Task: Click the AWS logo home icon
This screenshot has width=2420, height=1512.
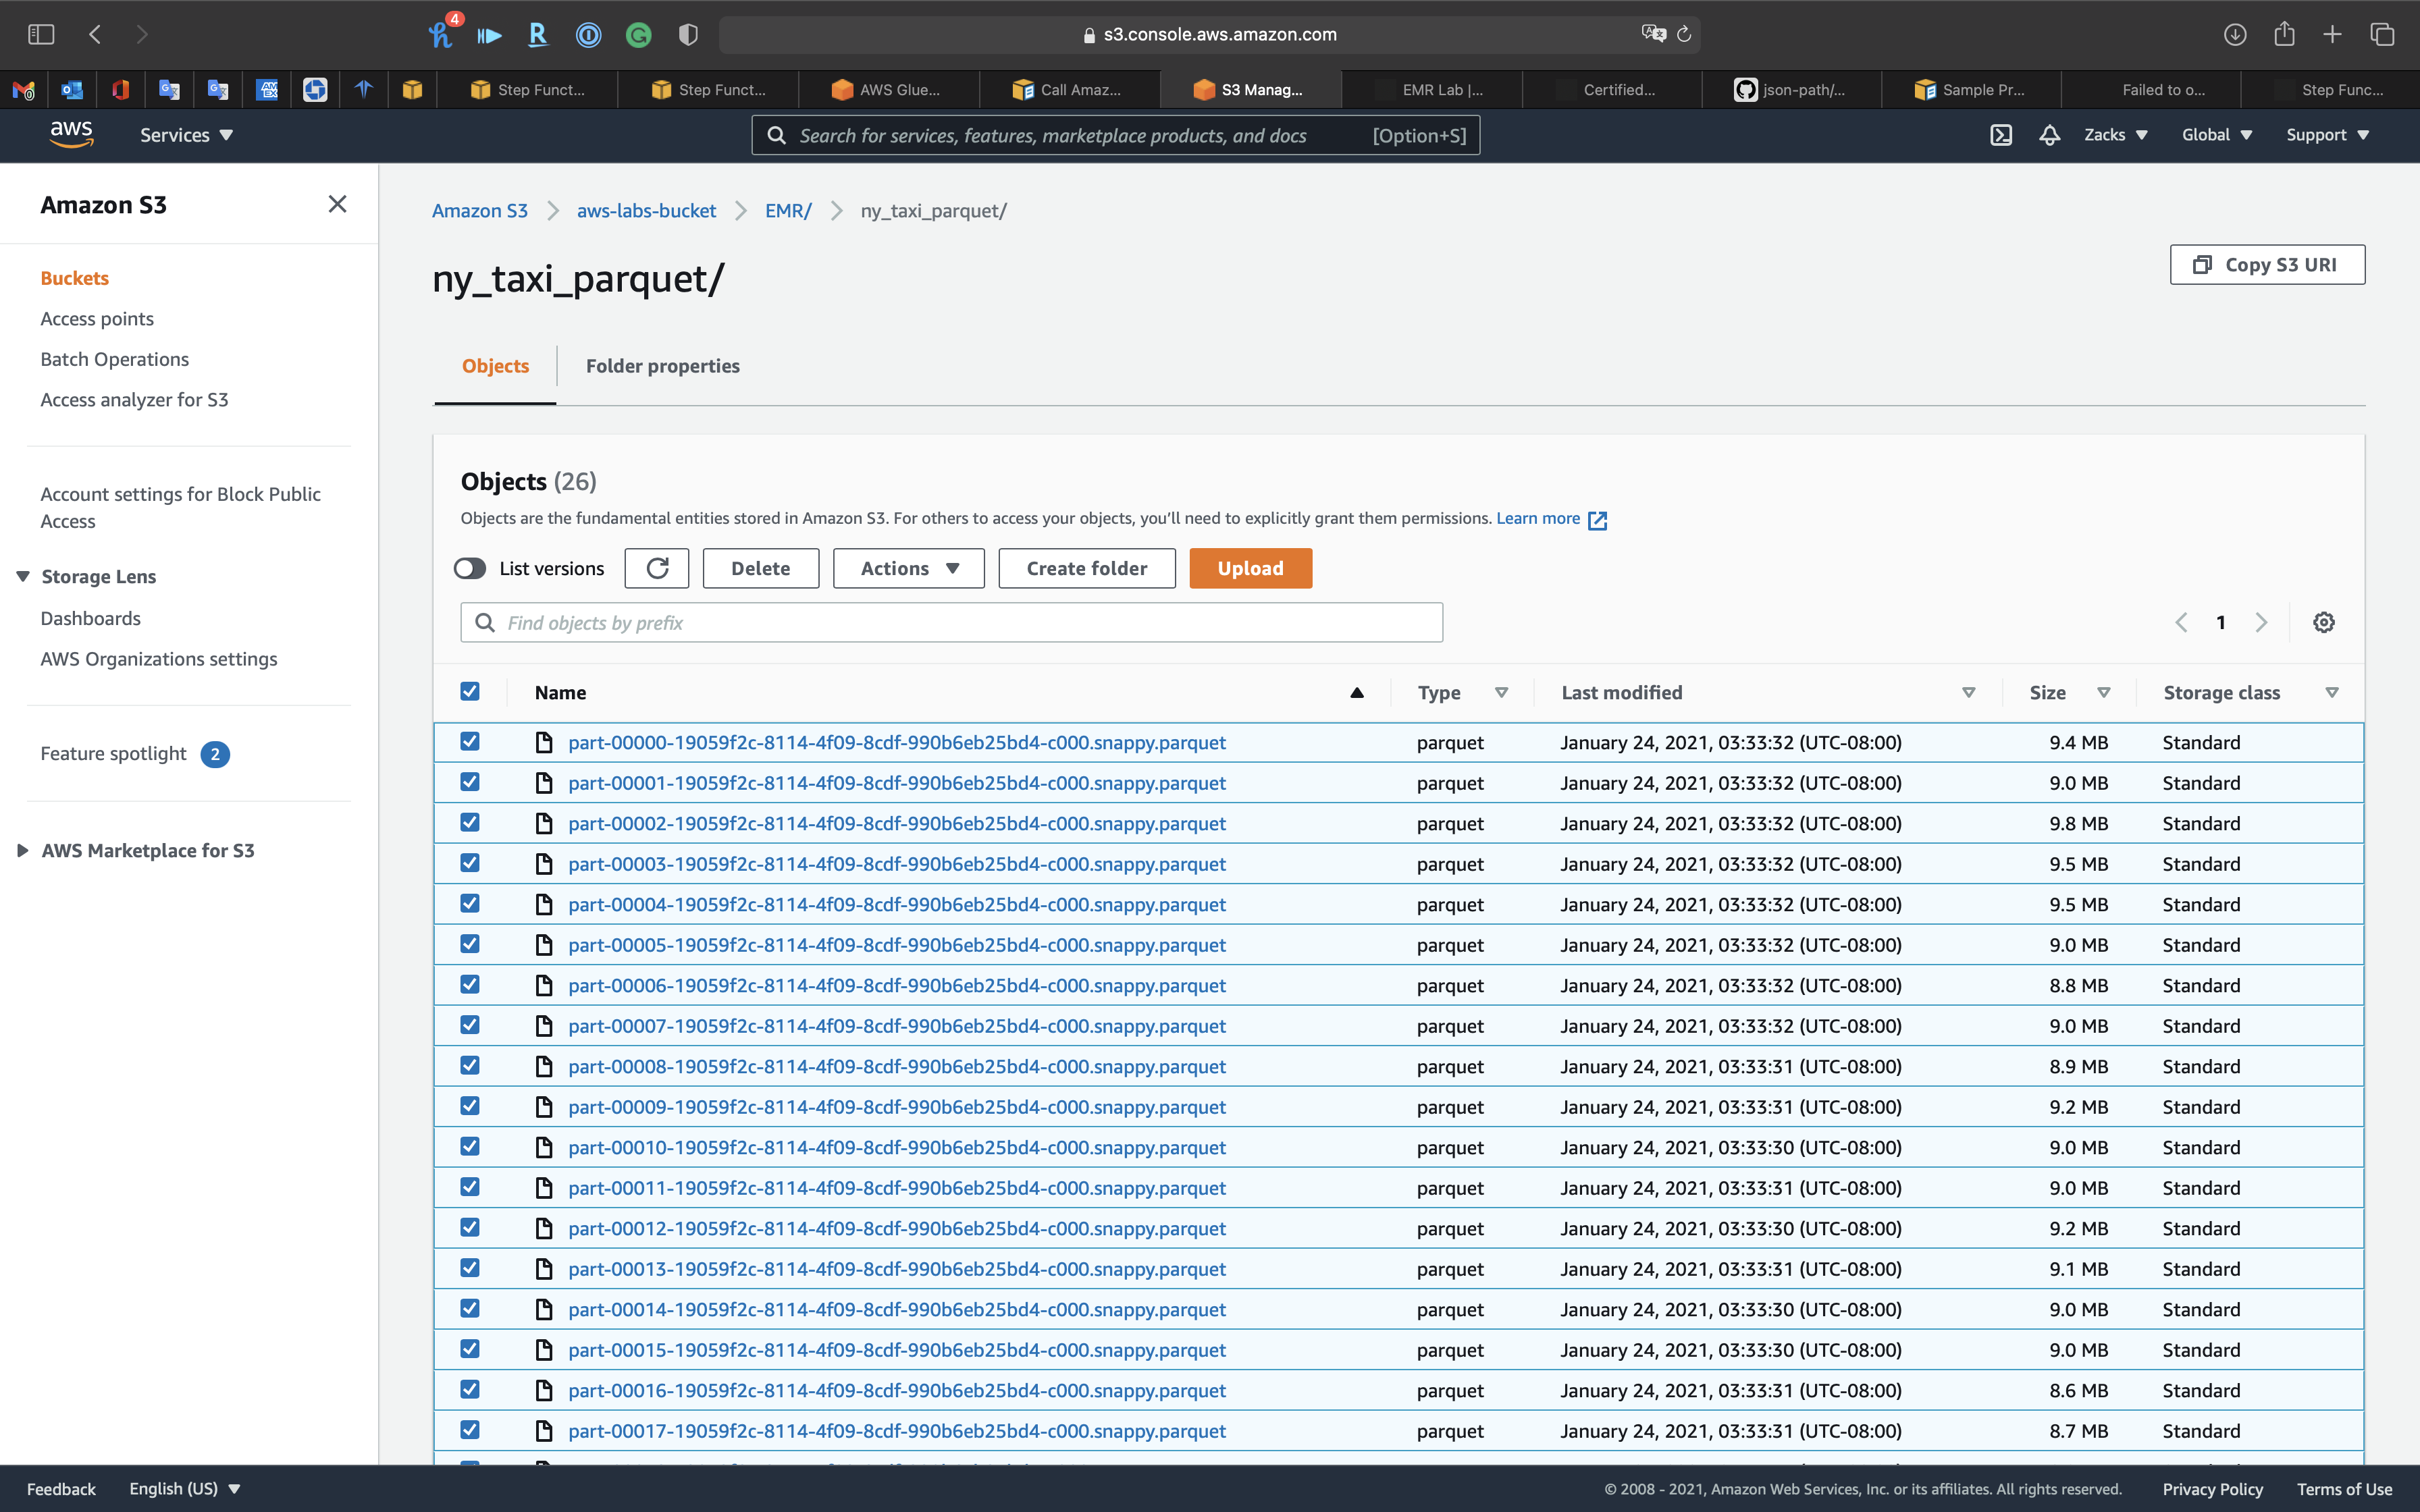Action: pos(71,134)
